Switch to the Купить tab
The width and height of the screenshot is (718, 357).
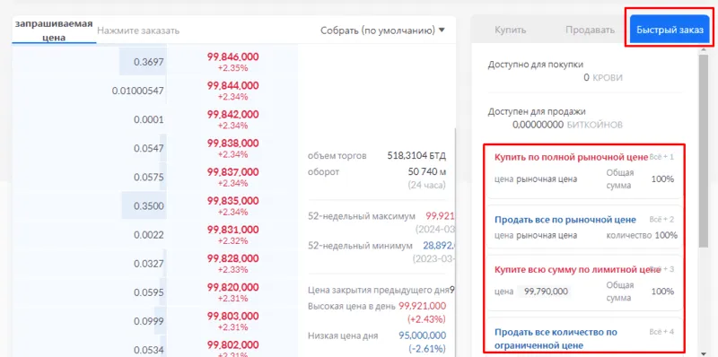tap(510, 30)
